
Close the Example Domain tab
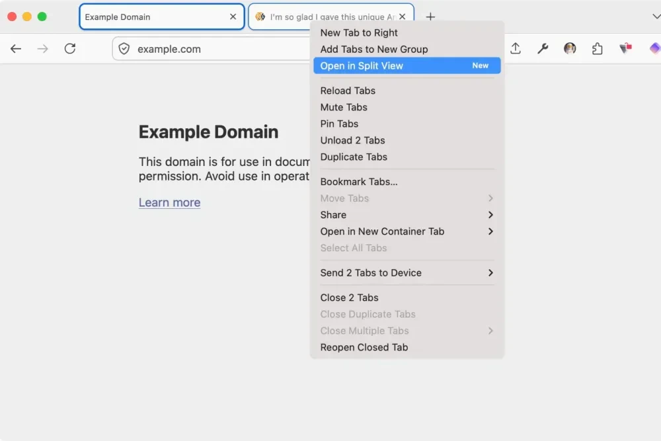click(233, 17)
